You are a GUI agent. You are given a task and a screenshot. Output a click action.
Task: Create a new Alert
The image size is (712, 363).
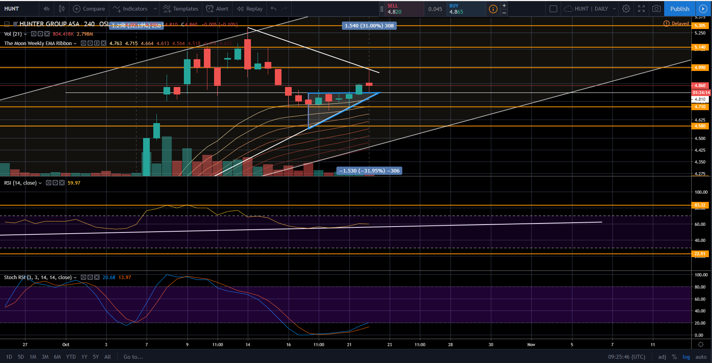(217, 9)
